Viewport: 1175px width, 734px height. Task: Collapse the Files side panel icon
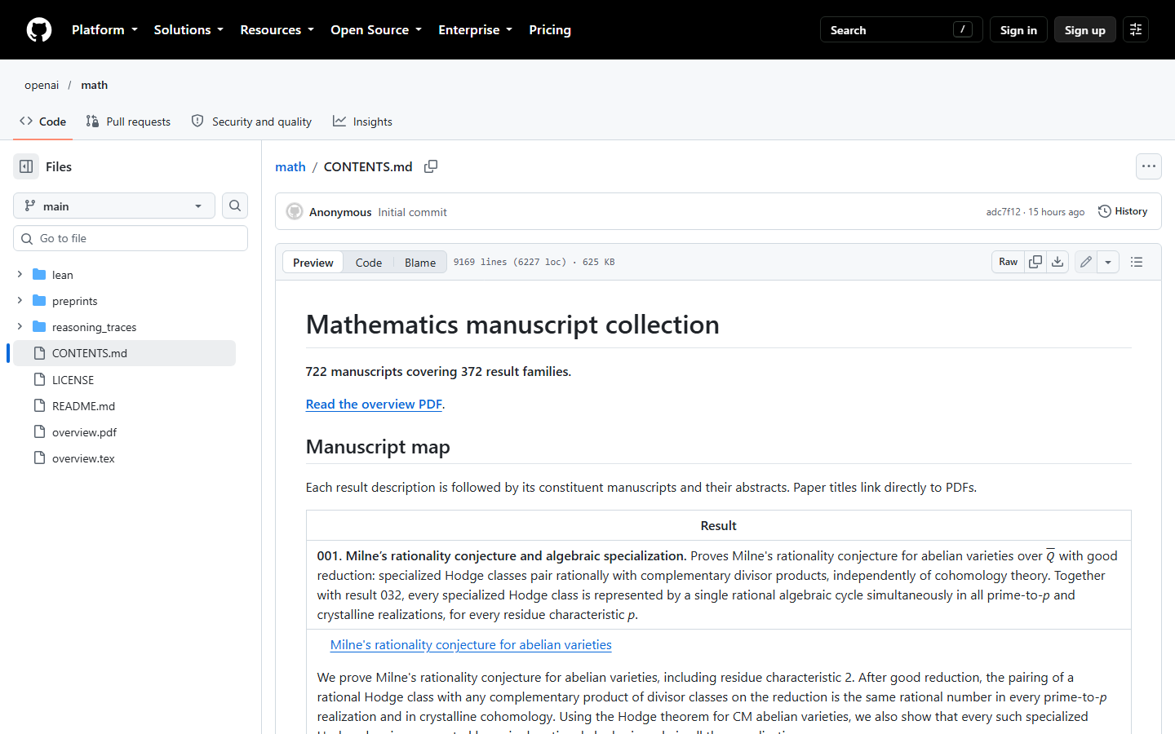click(26, 166)
